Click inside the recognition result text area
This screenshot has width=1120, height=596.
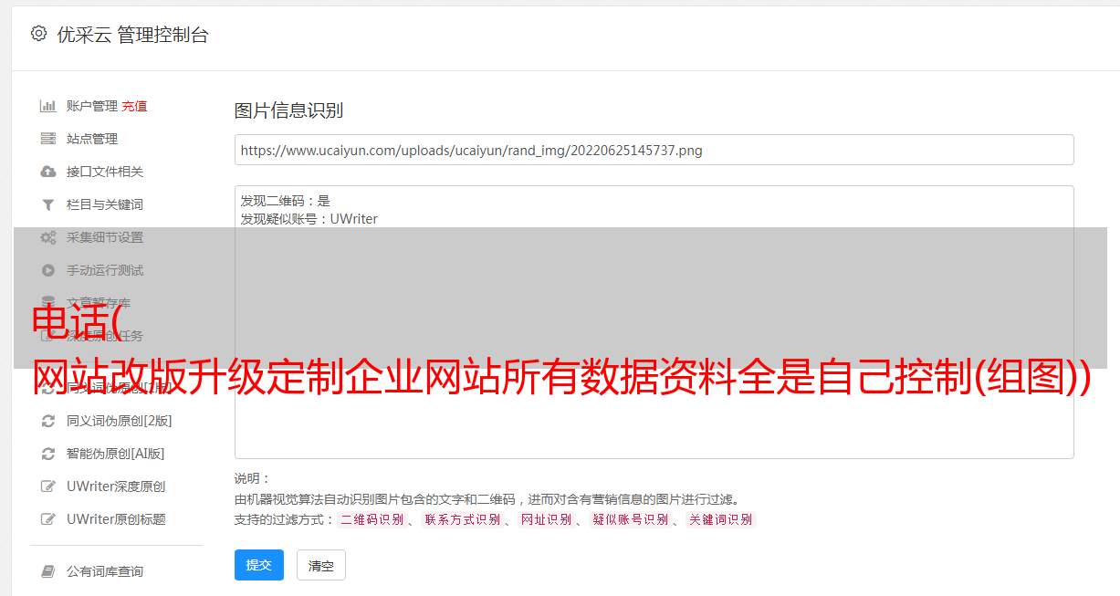click(654, 322)
